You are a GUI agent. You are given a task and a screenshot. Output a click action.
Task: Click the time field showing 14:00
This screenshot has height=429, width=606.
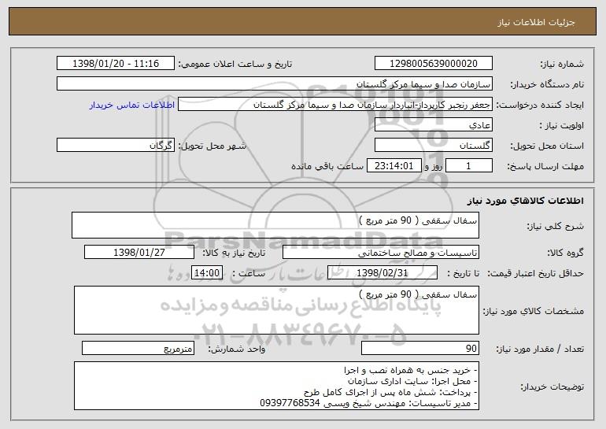tap(207, 273)
